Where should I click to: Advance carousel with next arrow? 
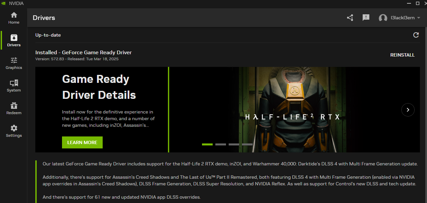(x=408, y=110)
